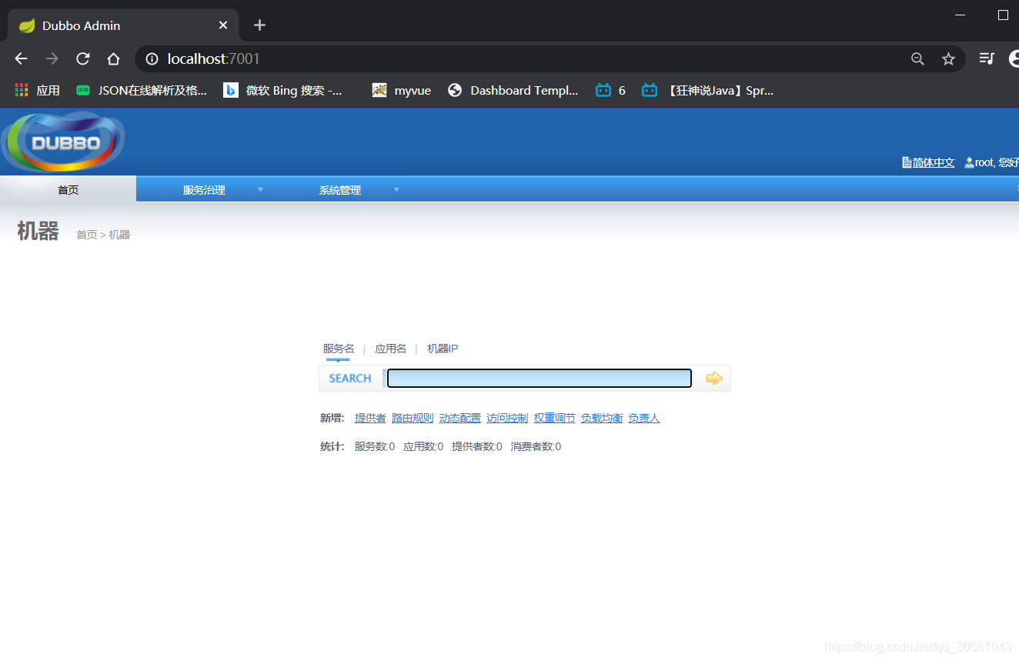Open the JSON在线解析及格 bookmark

(142, 90)
